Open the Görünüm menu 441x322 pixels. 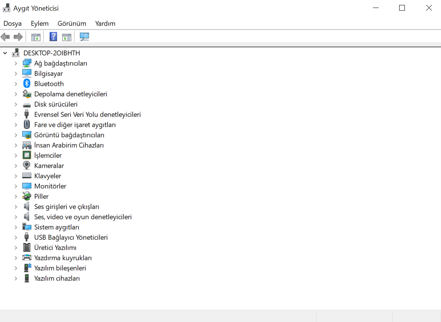(71, 24)
